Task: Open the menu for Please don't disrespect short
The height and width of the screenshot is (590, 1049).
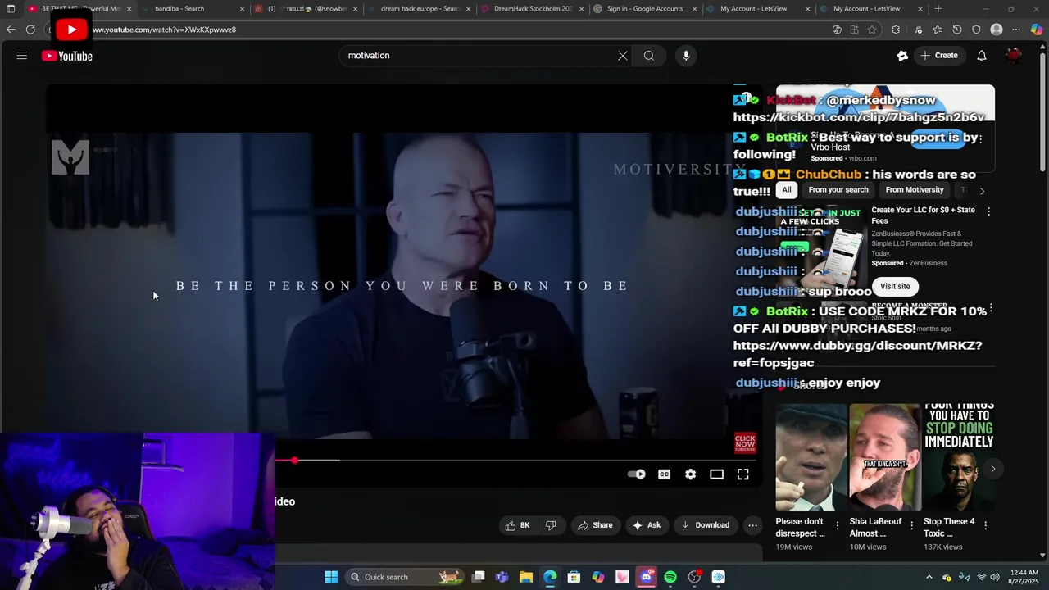Action: (x=837, y=525)
